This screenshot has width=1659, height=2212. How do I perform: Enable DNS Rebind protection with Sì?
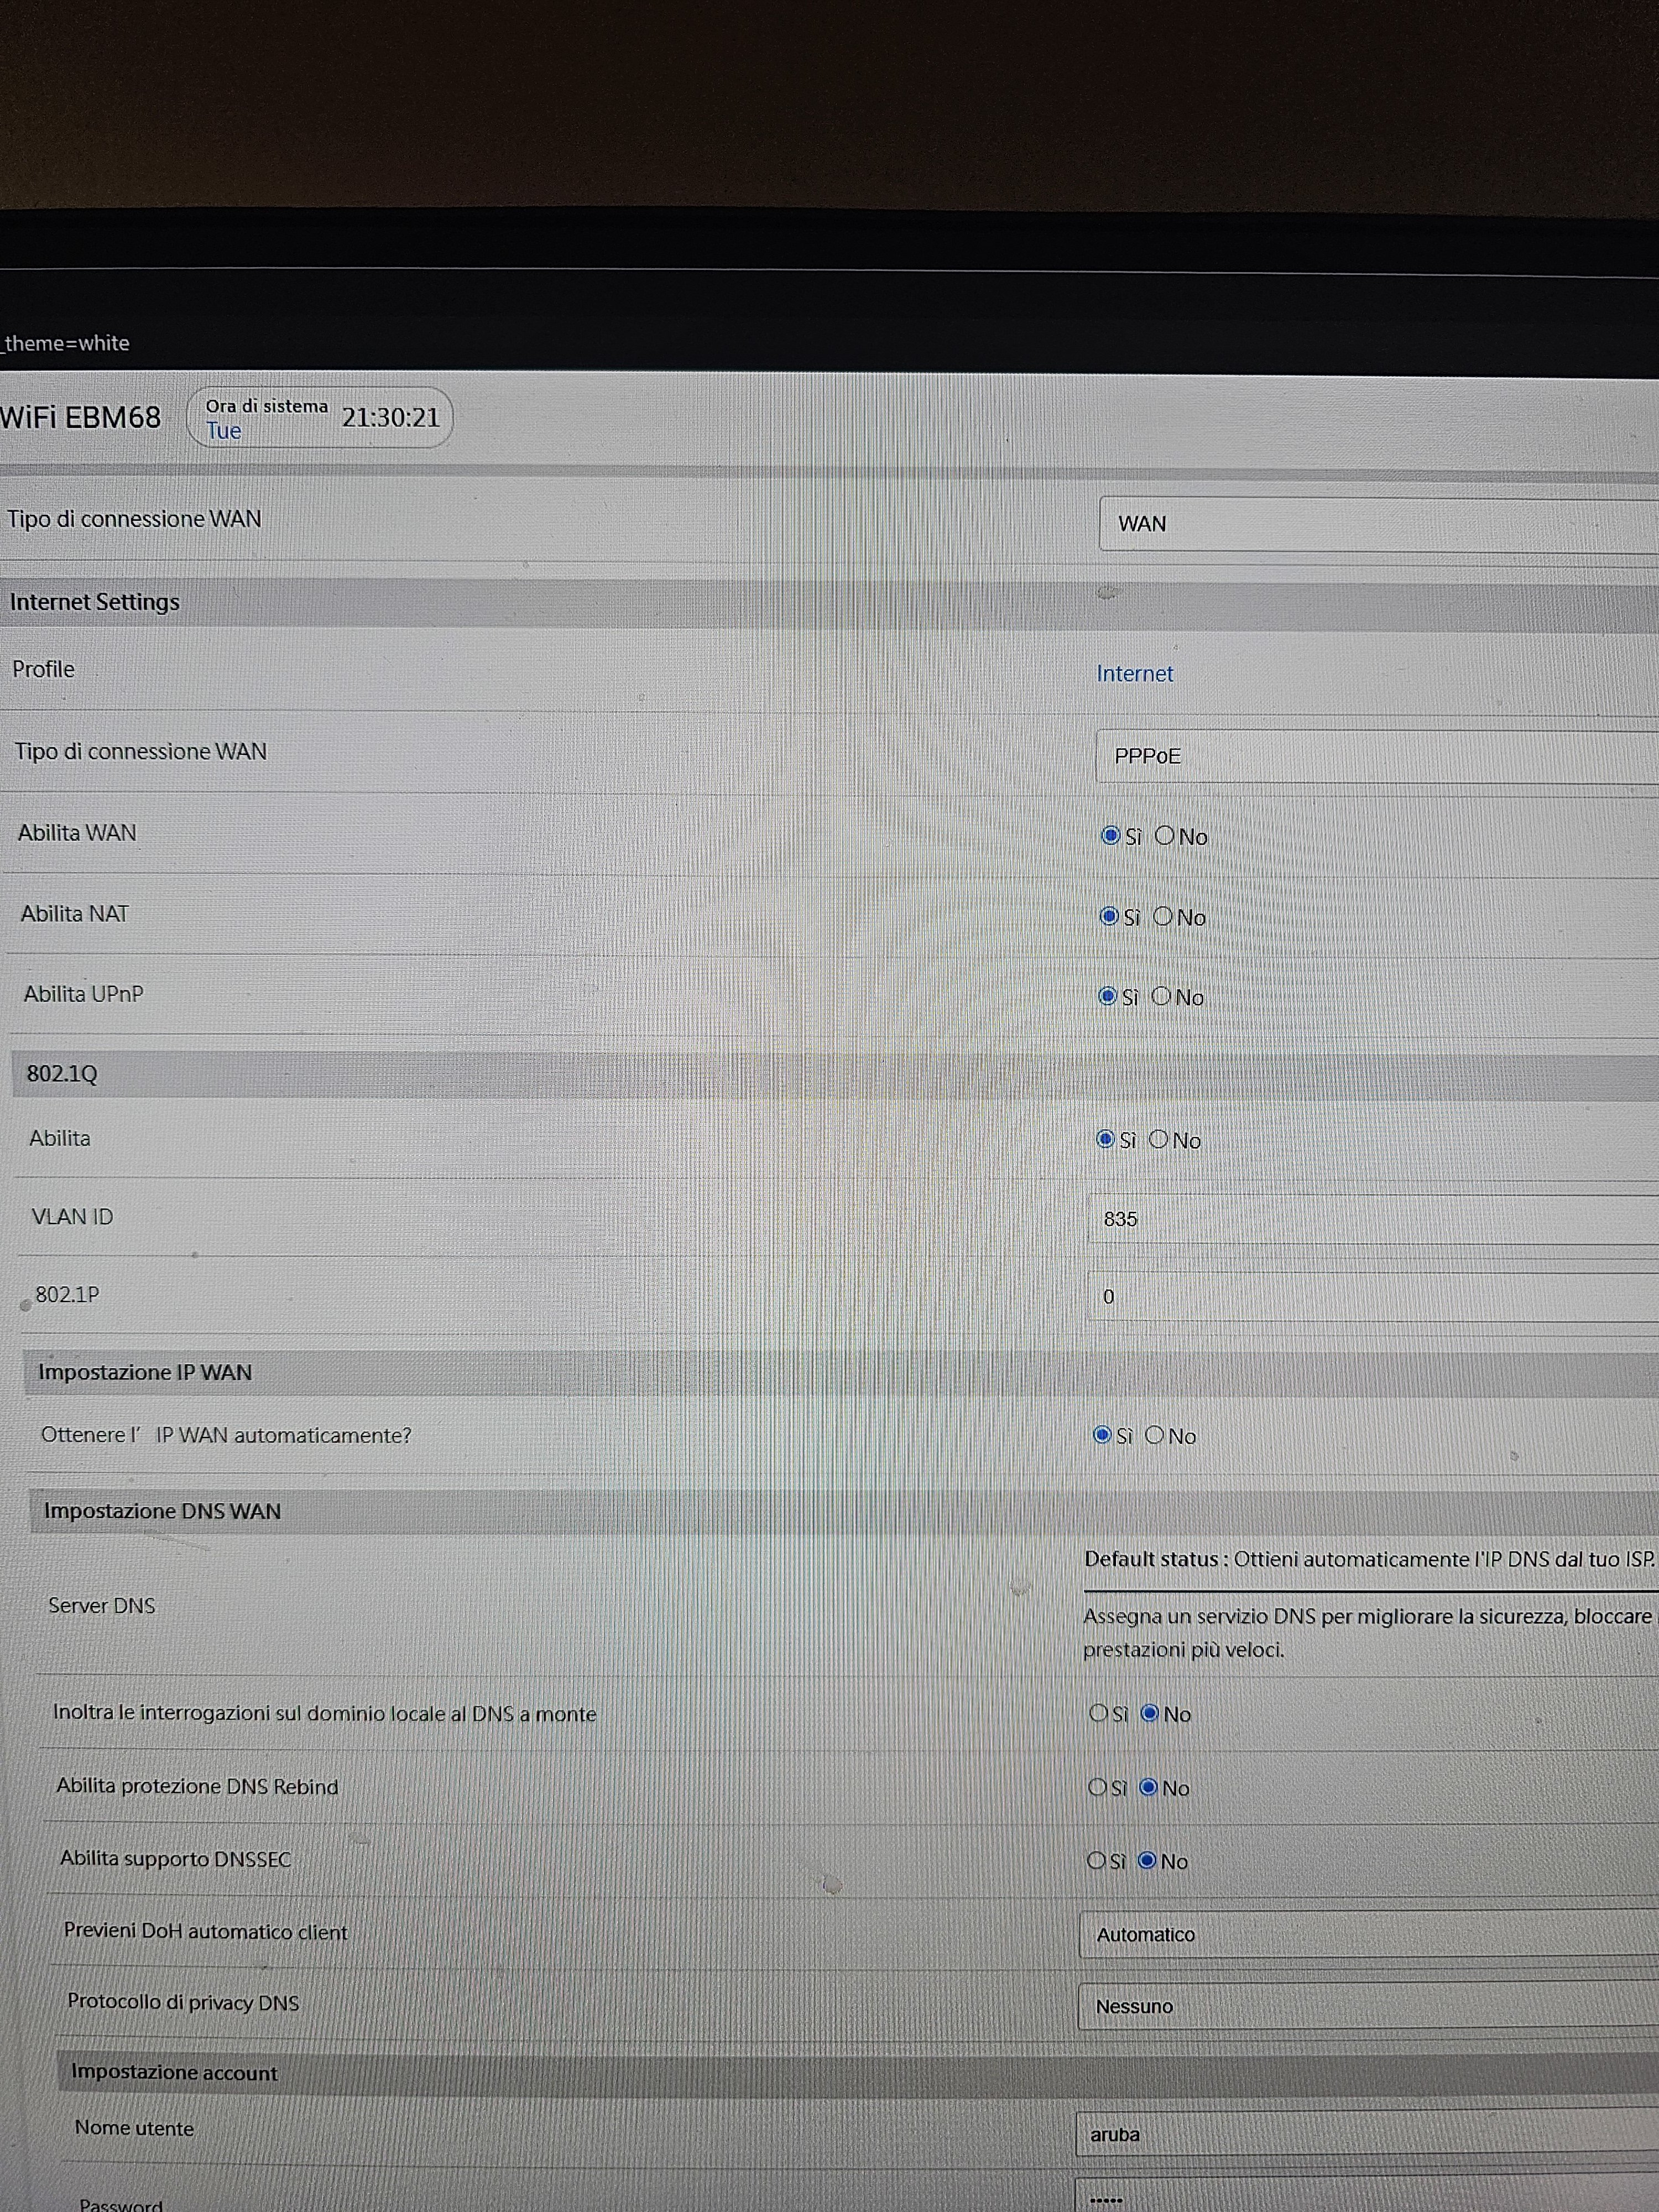tap(1098, 1787)
